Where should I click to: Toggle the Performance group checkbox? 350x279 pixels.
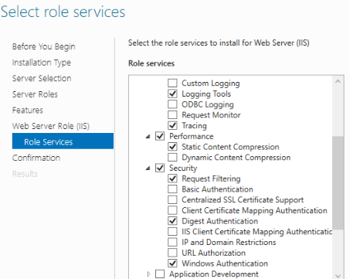160,136
